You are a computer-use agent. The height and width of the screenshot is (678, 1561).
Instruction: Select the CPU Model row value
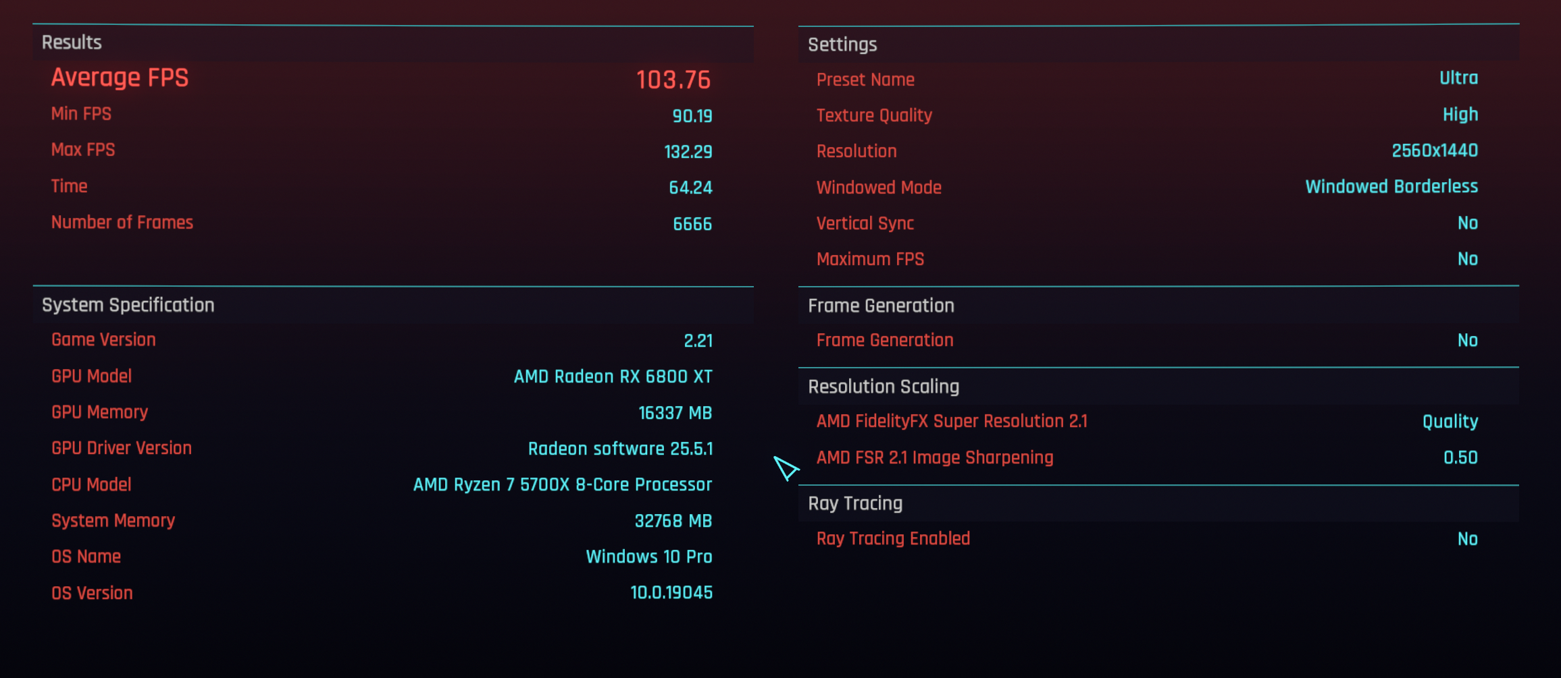563,484
